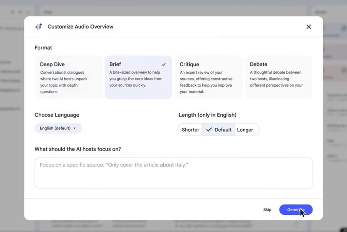Select the Deep Dive format
Screen dimensions: 347x232
pos(68,77)
